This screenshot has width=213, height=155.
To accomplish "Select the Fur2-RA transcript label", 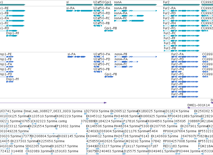I will (x=169, y=8).
